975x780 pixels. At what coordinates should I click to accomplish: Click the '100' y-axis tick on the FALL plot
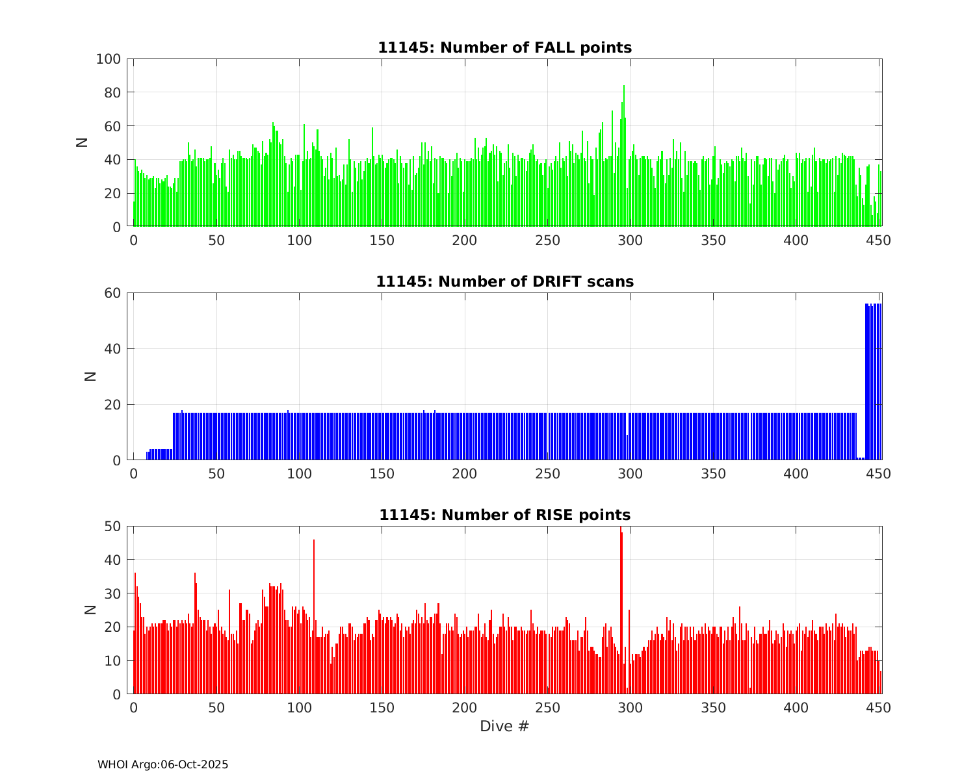(x=108, y=59)
